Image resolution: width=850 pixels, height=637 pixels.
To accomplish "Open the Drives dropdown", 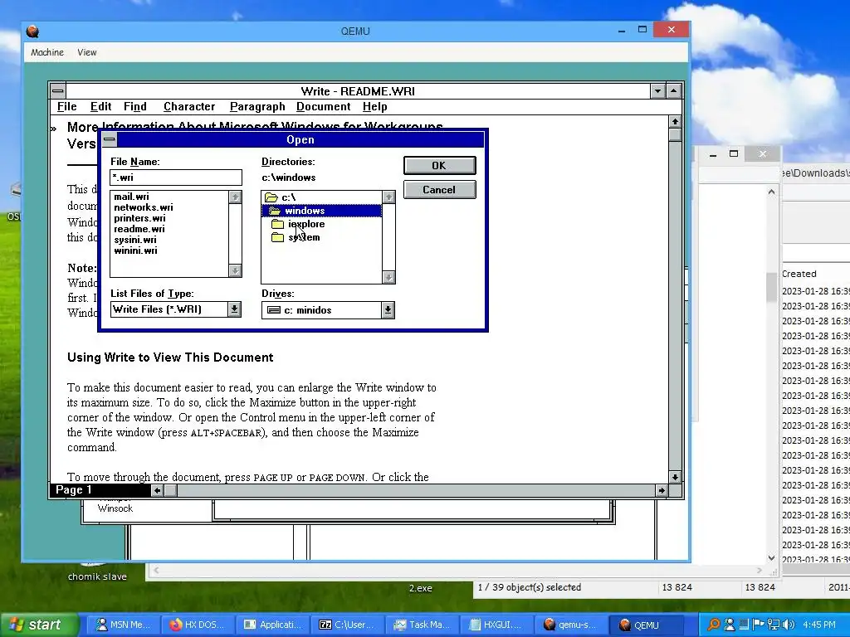I will coord(388,310).
